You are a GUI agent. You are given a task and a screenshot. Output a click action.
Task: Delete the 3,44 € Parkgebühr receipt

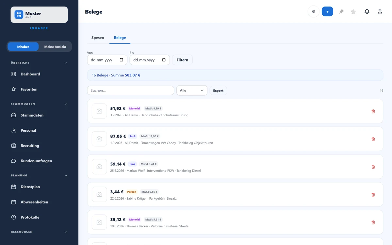373,195
